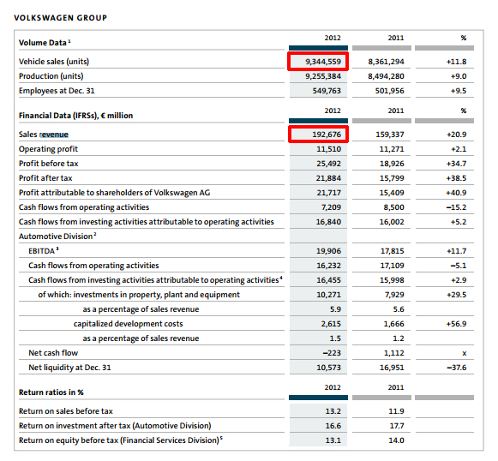Click the Return on sales before tax 13.2
The height and width of the screenshot is (461, 498).
coord(333,411)
